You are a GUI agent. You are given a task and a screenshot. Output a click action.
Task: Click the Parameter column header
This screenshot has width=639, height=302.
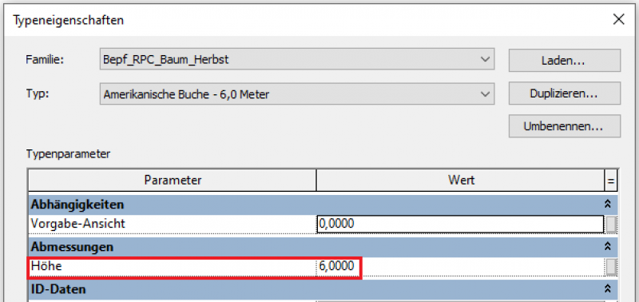[x=173, y=180]
